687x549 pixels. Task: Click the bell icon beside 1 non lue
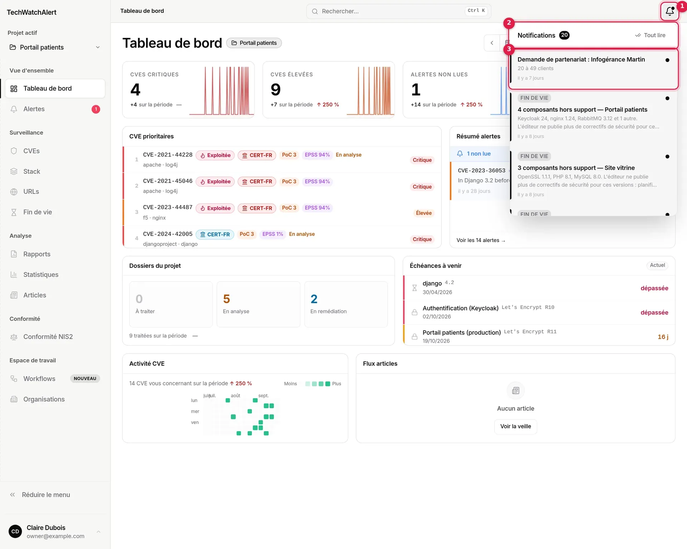click(x=460, y=154)
